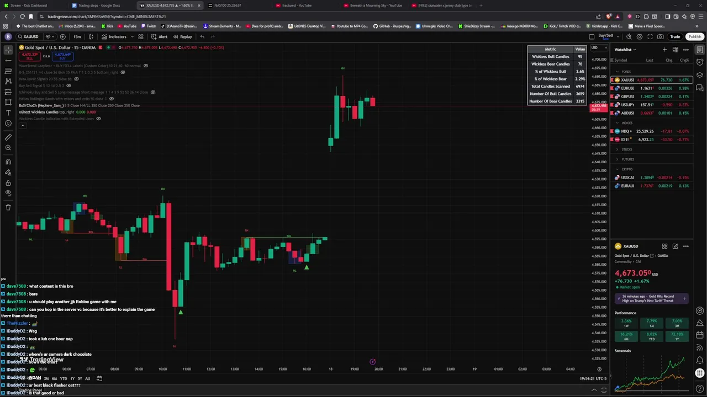
Task: Start bar Replay mode
Action: click(x=183, y=37)
